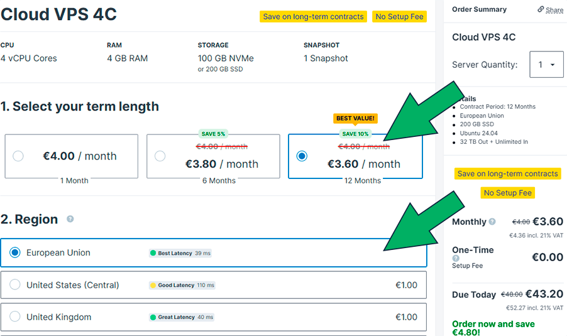Click the Server Quantity dropdown arrow
Viewport: 567px width, 336px height.
tap(553, 65)
